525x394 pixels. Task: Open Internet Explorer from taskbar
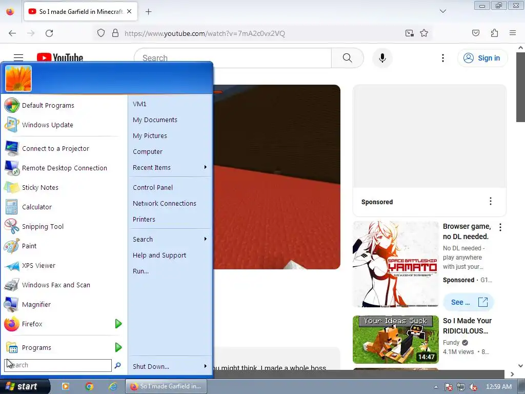[113, 386]
